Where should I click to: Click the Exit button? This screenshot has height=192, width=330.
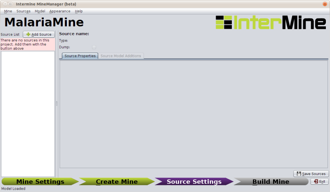tap(319, 181)
